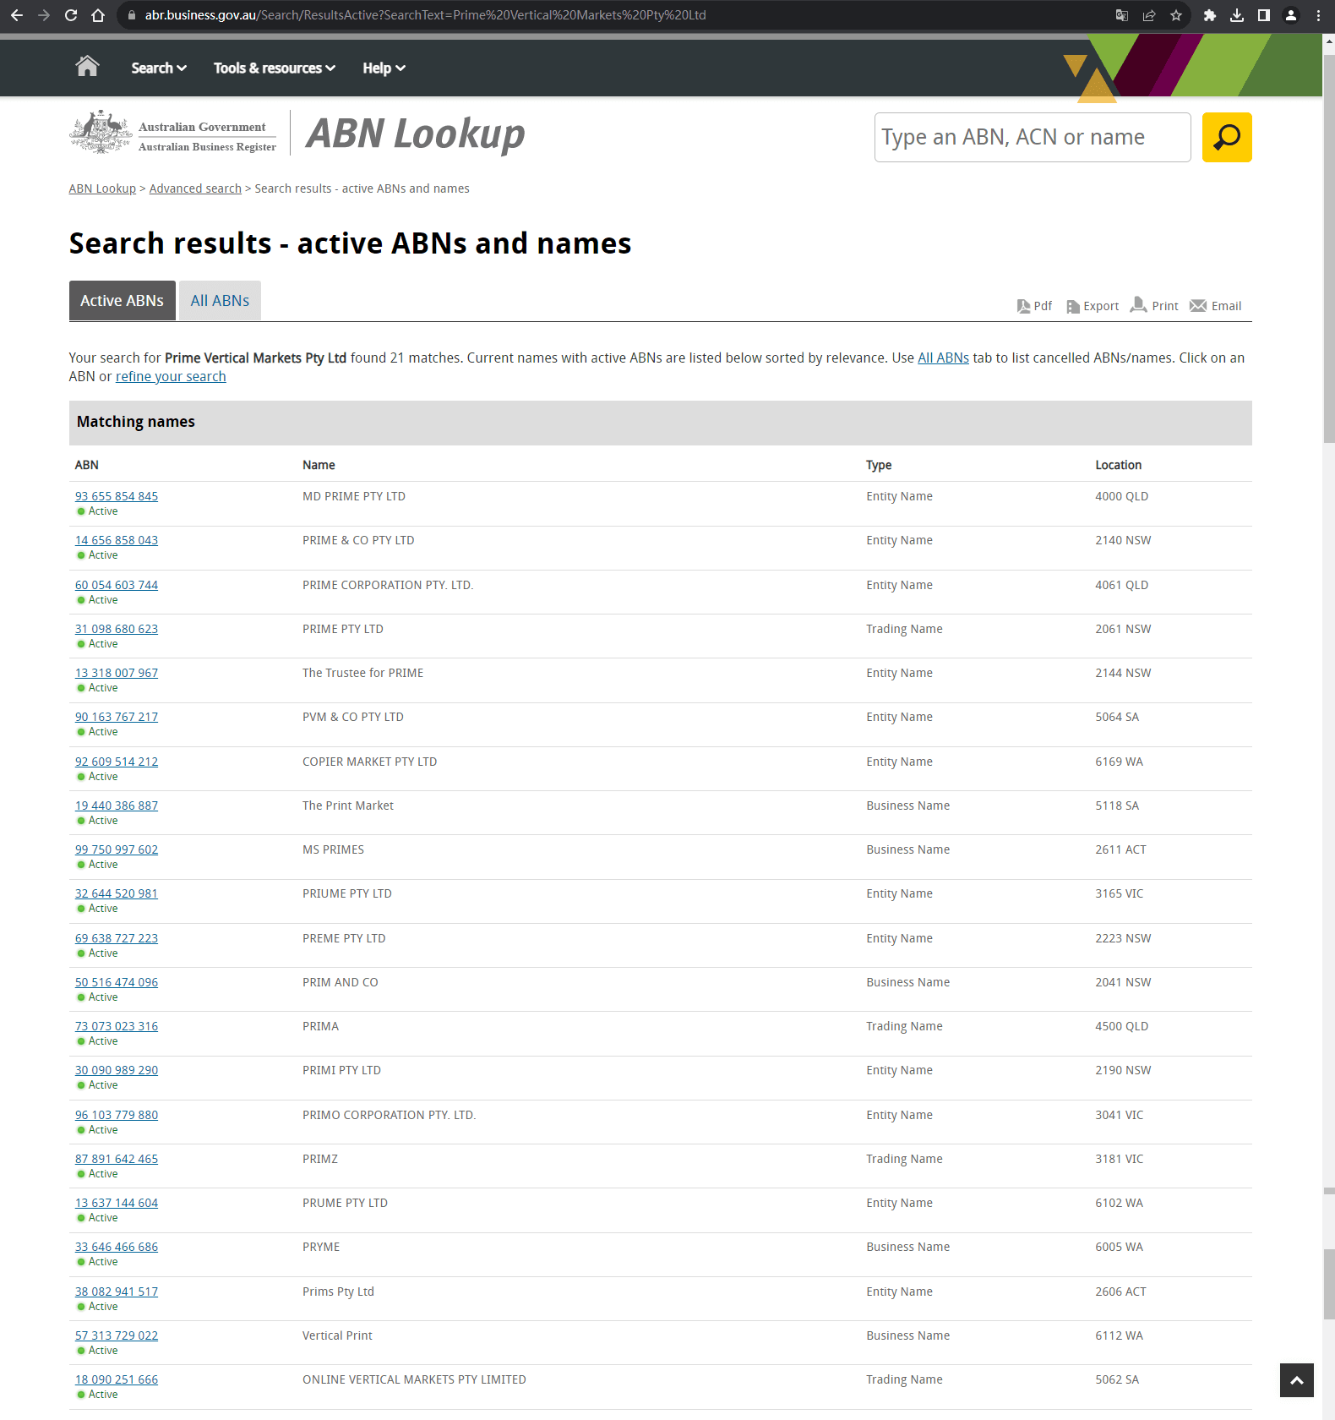Open Advanced search breadcrumb link

coord(195,188)
